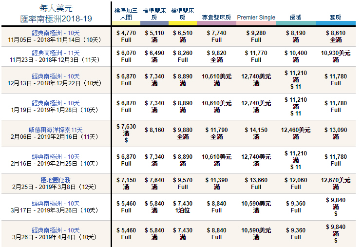Image resolution: width=363 pixels, height=247 pixels.
Task: Open the 極地圈任務 voyage link
Action: pos(56,180)
